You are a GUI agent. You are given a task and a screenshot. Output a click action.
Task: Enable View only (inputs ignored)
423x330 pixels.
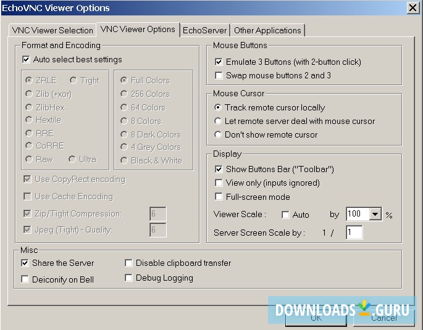219,183
